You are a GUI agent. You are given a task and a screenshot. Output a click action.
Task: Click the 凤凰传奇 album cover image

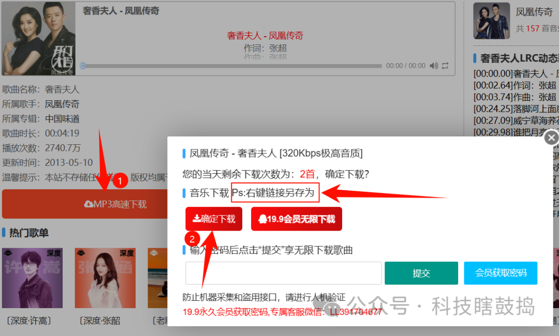(x=38, y=39)
